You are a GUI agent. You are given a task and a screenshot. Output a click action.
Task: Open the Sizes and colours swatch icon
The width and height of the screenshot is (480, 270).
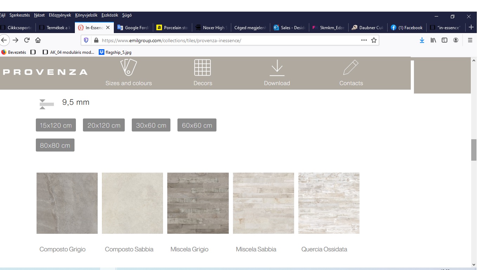[x=129, y=67]
